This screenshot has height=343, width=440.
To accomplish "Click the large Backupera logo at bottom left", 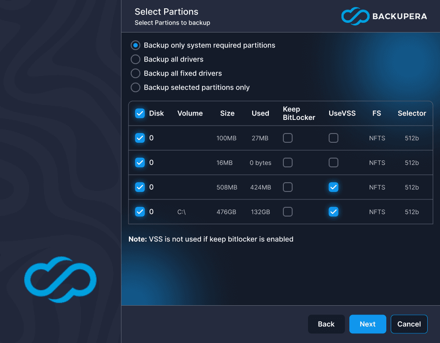I will [x=60, y=280].
